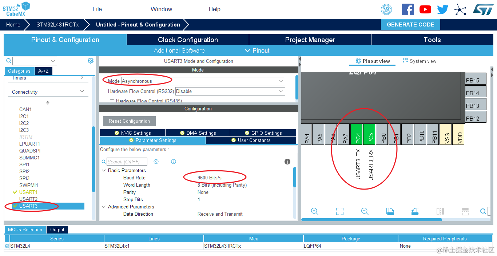This screenshot has width=497, height=256.
Task: Open the Help menu
Action: (x=215, y=9)
